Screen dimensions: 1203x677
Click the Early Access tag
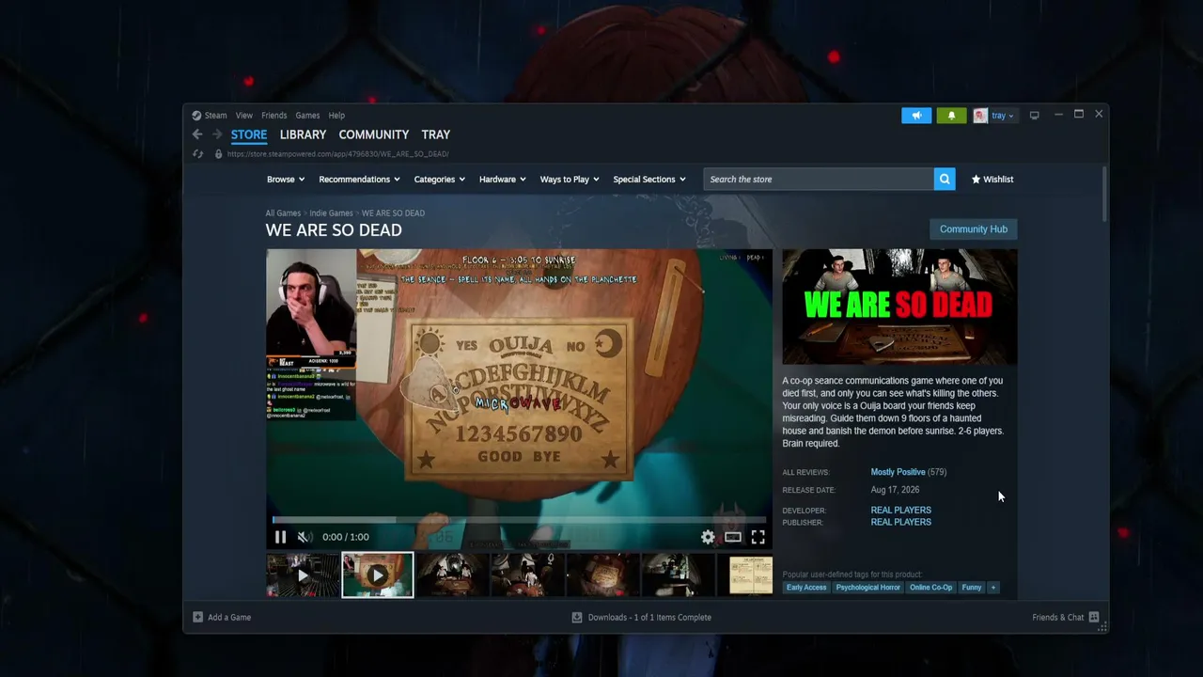click(806, 588)
